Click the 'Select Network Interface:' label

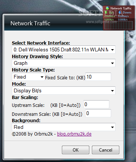tap(41, 43)
